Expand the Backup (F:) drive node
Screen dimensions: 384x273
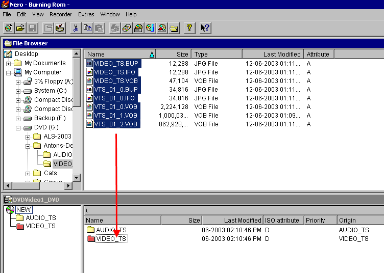[18, 119]
